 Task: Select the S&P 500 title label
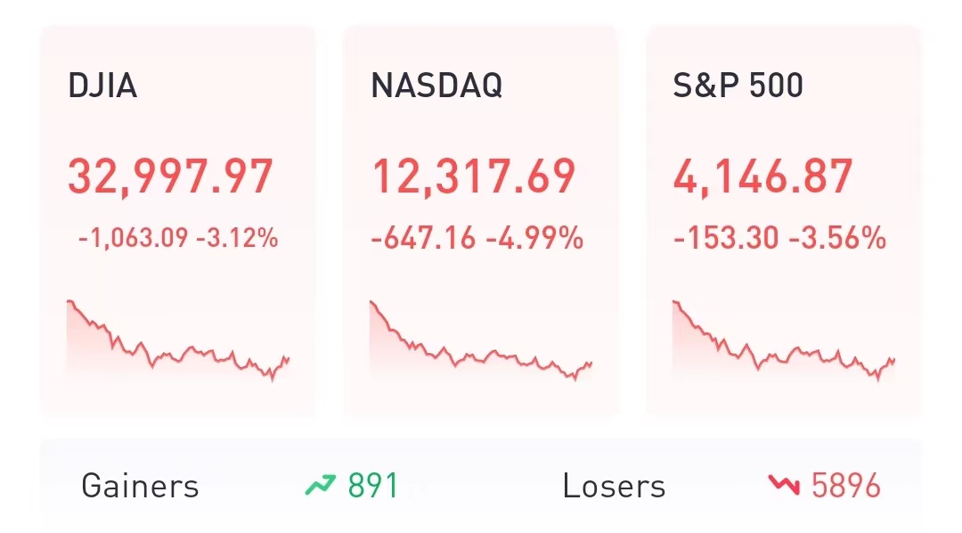point(738,86)
